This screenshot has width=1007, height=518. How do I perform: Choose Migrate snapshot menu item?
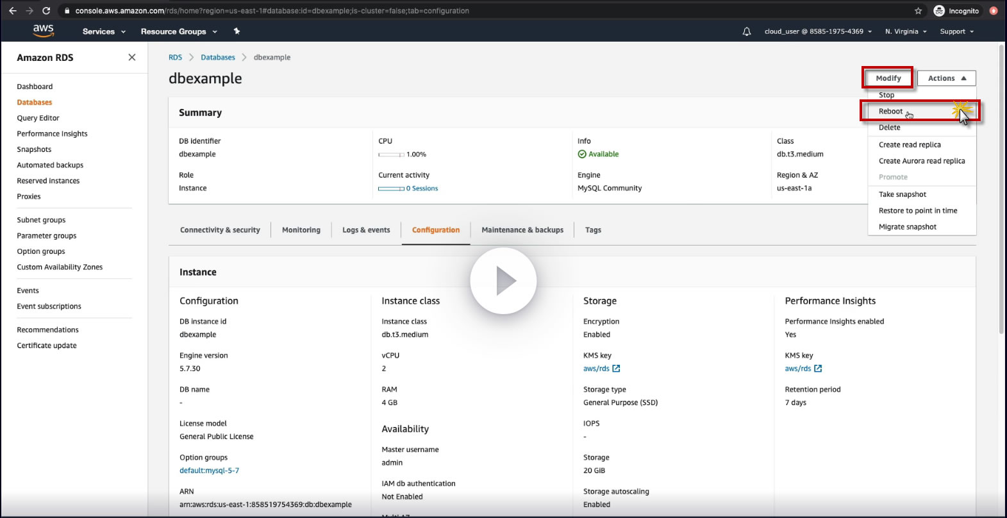coord(908,227)
